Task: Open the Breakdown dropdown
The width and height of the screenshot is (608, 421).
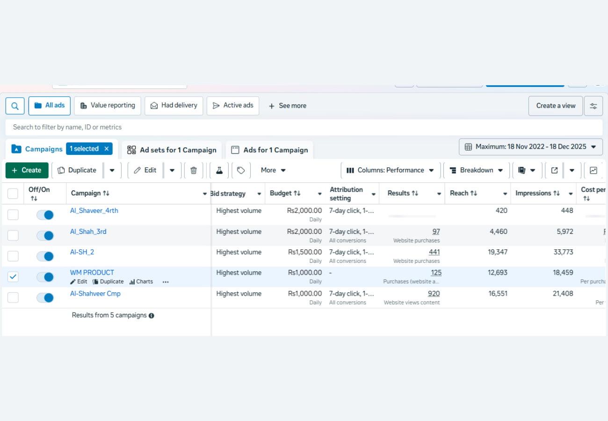Action: pyautogui.click(x=477, y=170)
